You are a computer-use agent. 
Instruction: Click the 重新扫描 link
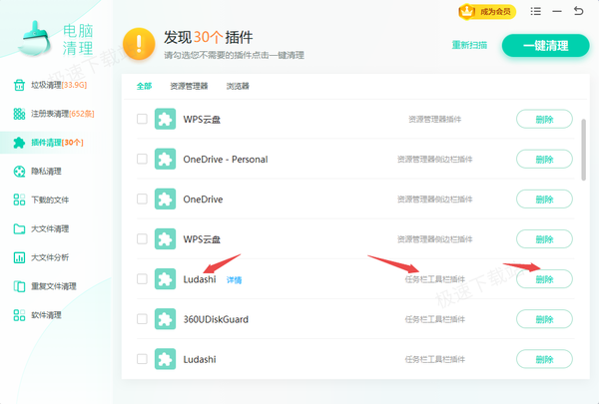(469, 45)
